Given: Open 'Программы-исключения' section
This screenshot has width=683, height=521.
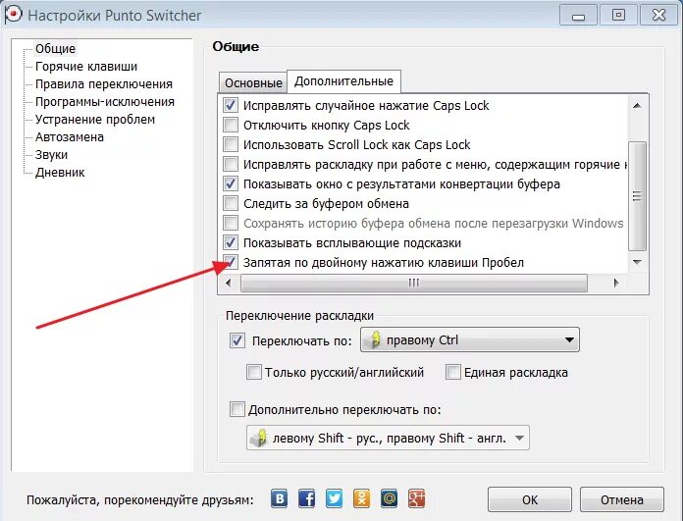Looking at the screenshot, I should [105, 102].
